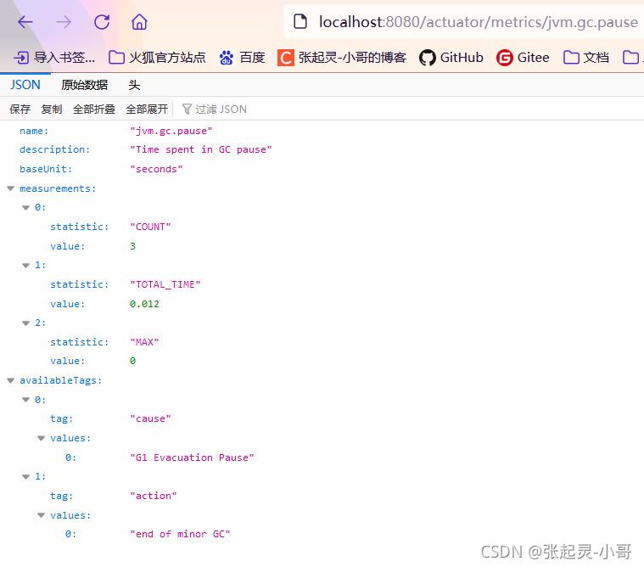Open the 火狐官方站点 bookmark folder
The image size is (644, 567).
pyautogui.click(x=157, y=58)
